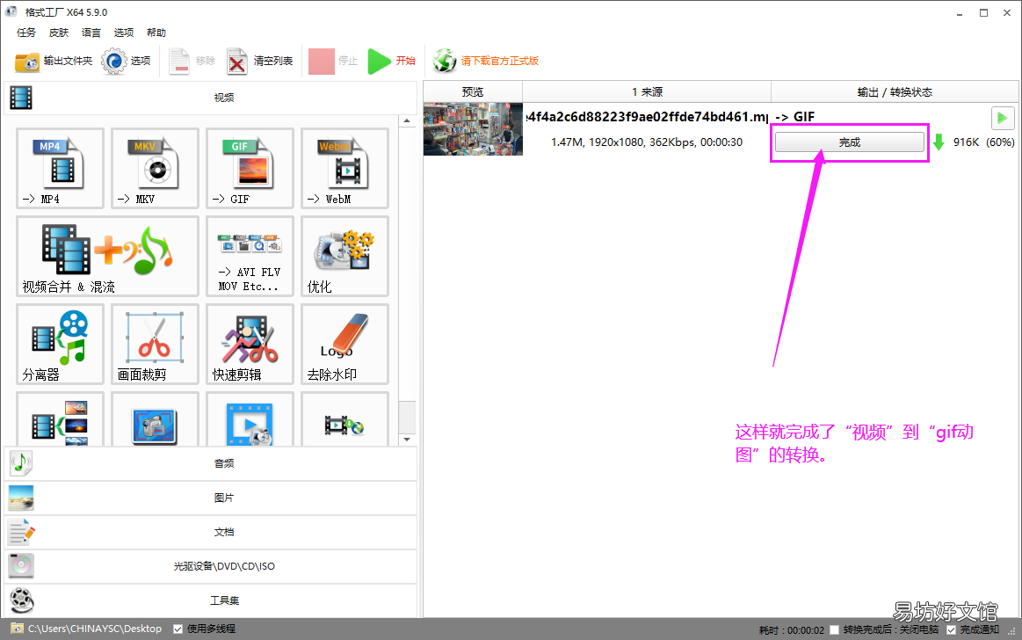
Task: Open the 选项 menu in menu bar
Action: pyautogui.click(x=124, y=33)
